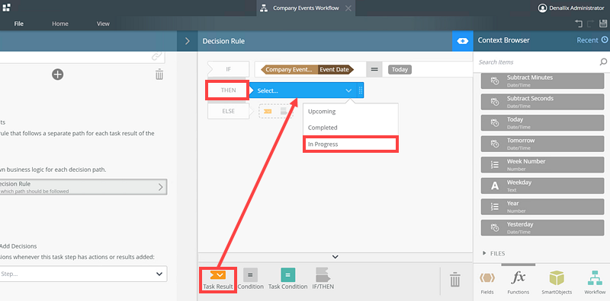The image size is (610, 301).
Task: Select the Today date function item
Action: (543, 122)
